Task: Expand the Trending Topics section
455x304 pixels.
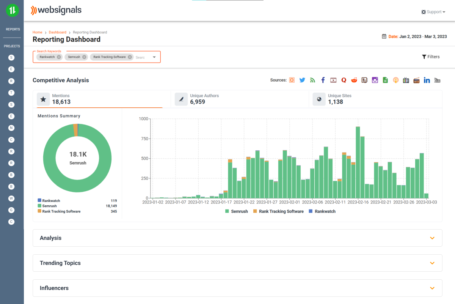Action: [237, 263]
